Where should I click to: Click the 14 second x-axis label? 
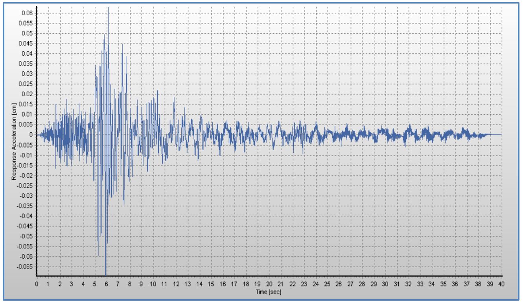[x=199, y=284]
